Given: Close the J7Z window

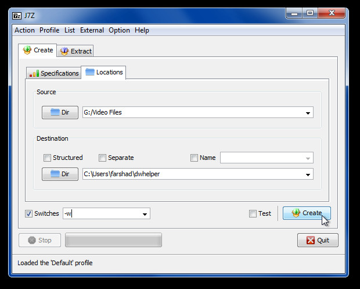Looking at the screenshot, I should (332, 13).
